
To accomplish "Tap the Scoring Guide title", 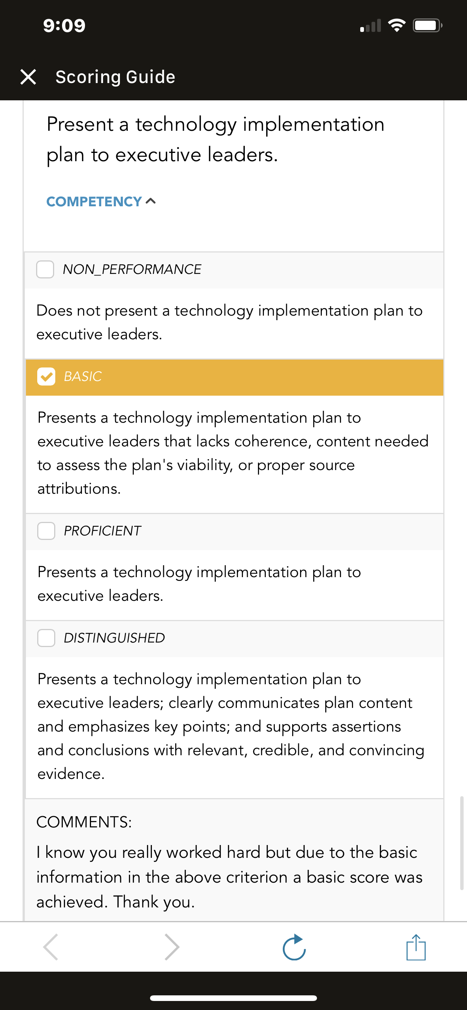I will pyautogui.click(x=115, y=77).
